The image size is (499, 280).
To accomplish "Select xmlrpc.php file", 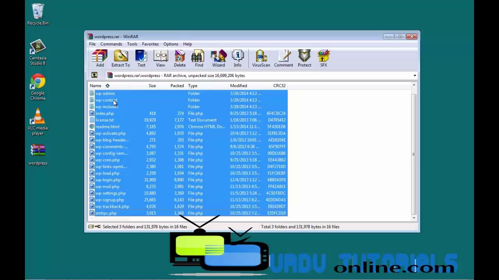I will [188, 213].
